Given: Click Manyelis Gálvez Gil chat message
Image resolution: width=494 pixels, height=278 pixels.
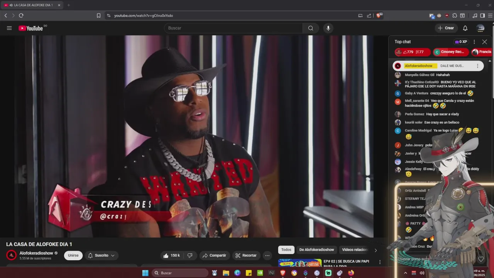Looking at the screenshot, I should pos(438,75).
